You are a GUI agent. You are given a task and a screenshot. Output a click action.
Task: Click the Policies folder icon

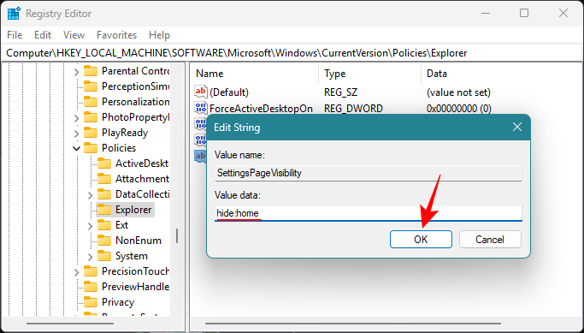click(x=91, y=148)
